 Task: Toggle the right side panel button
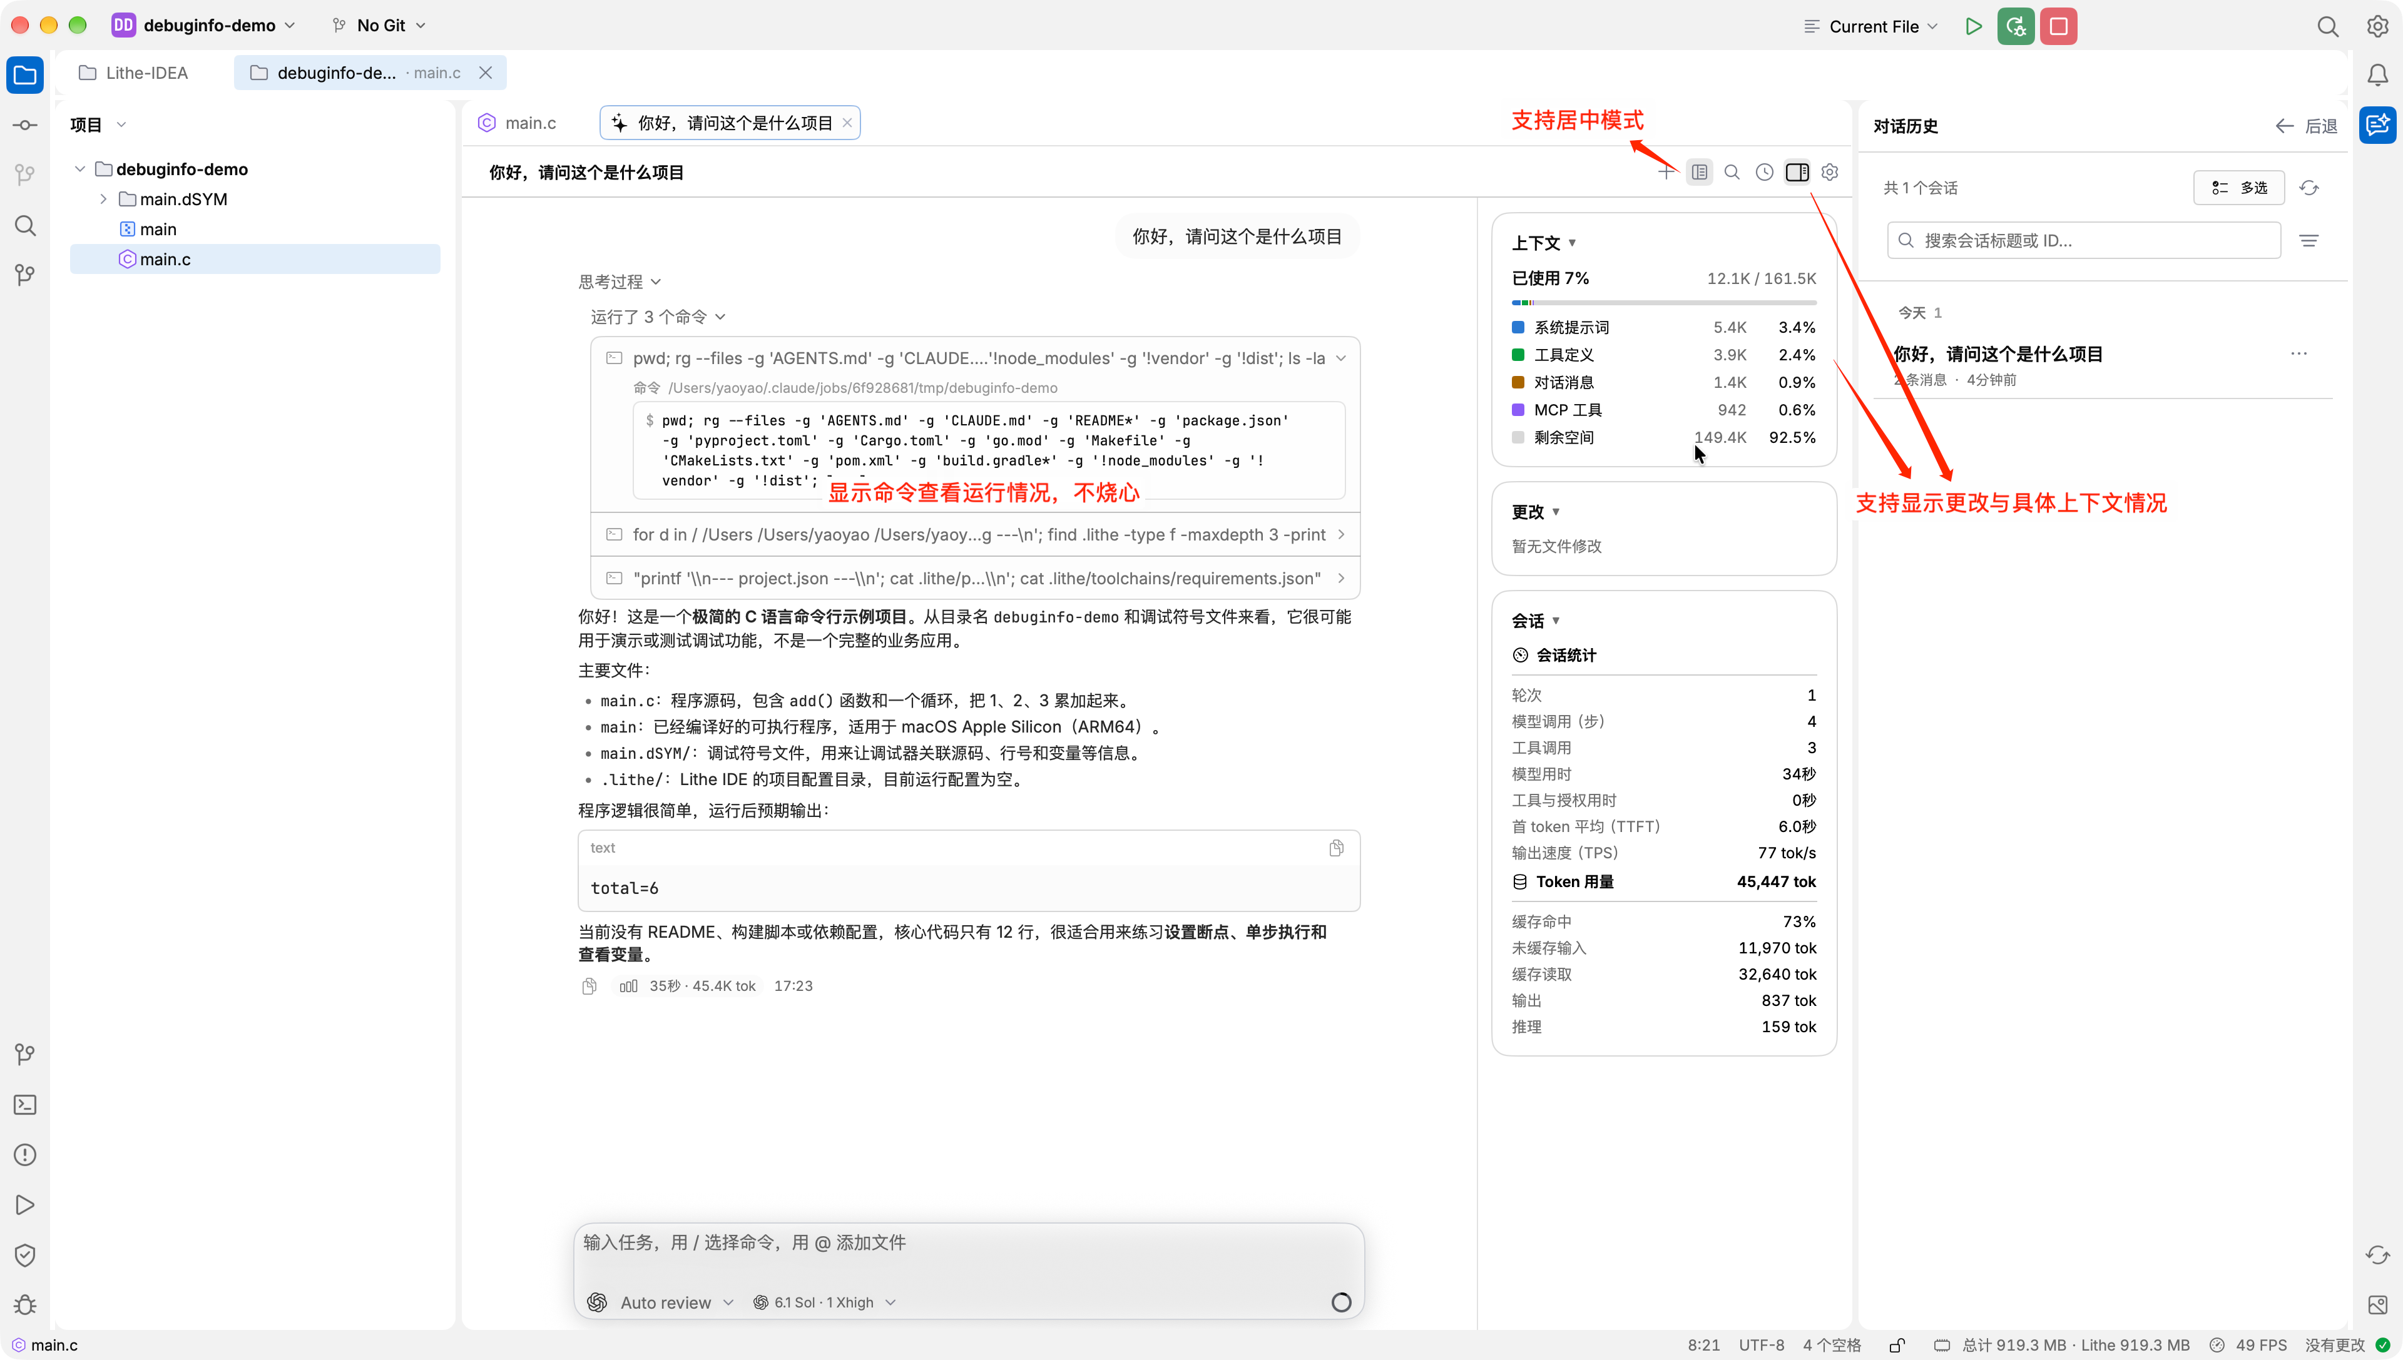pos(1797,172)
